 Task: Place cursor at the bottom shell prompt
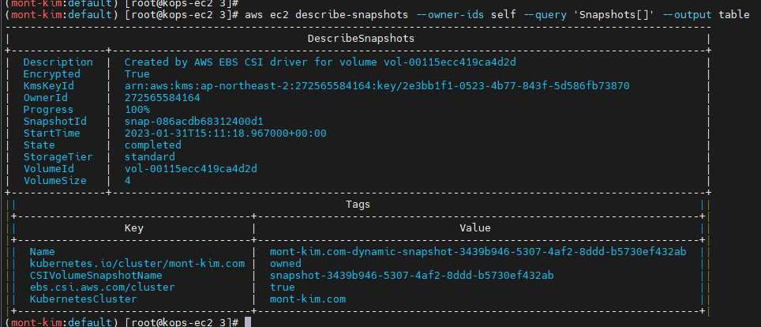tap(248, 322)
